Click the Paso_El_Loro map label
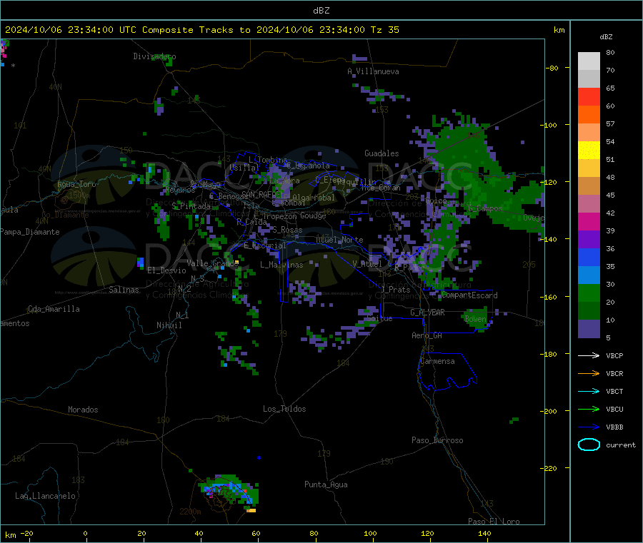The image size is (643, 543). 494,522
